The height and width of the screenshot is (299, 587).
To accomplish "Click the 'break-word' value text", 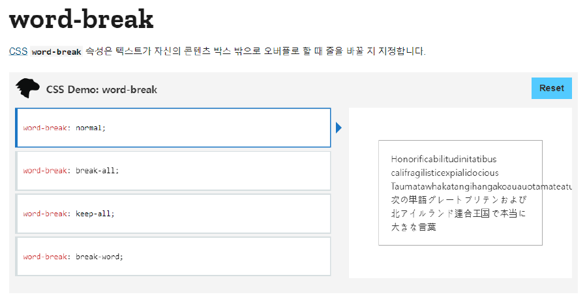I will click(x=98, y=257).
